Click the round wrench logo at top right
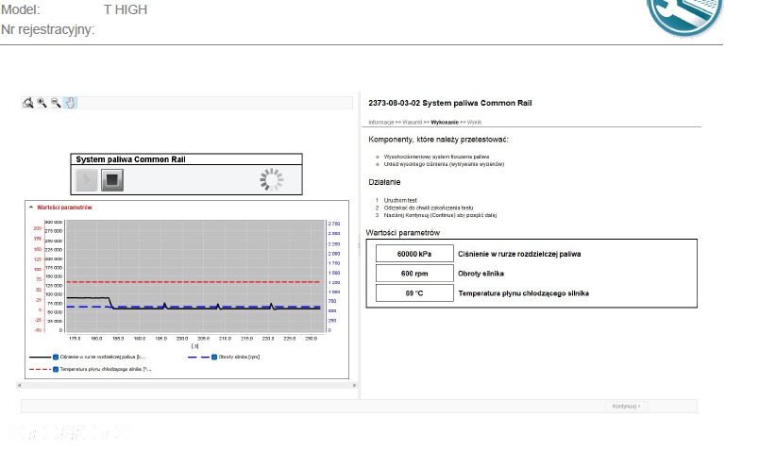Viewport: 759px width, 450px height. pyautogui.click(x=684, y=14)
